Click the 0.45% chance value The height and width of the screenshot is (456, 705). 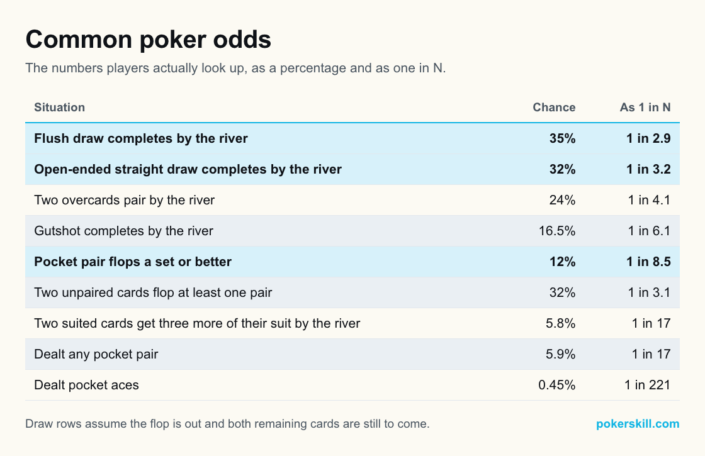pos(556,385)
